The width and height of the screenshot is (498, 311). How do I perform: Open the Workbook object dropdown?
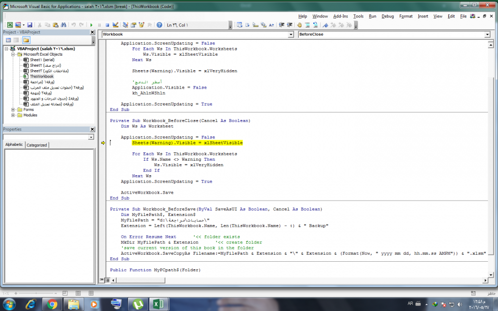tap(291, 34)
